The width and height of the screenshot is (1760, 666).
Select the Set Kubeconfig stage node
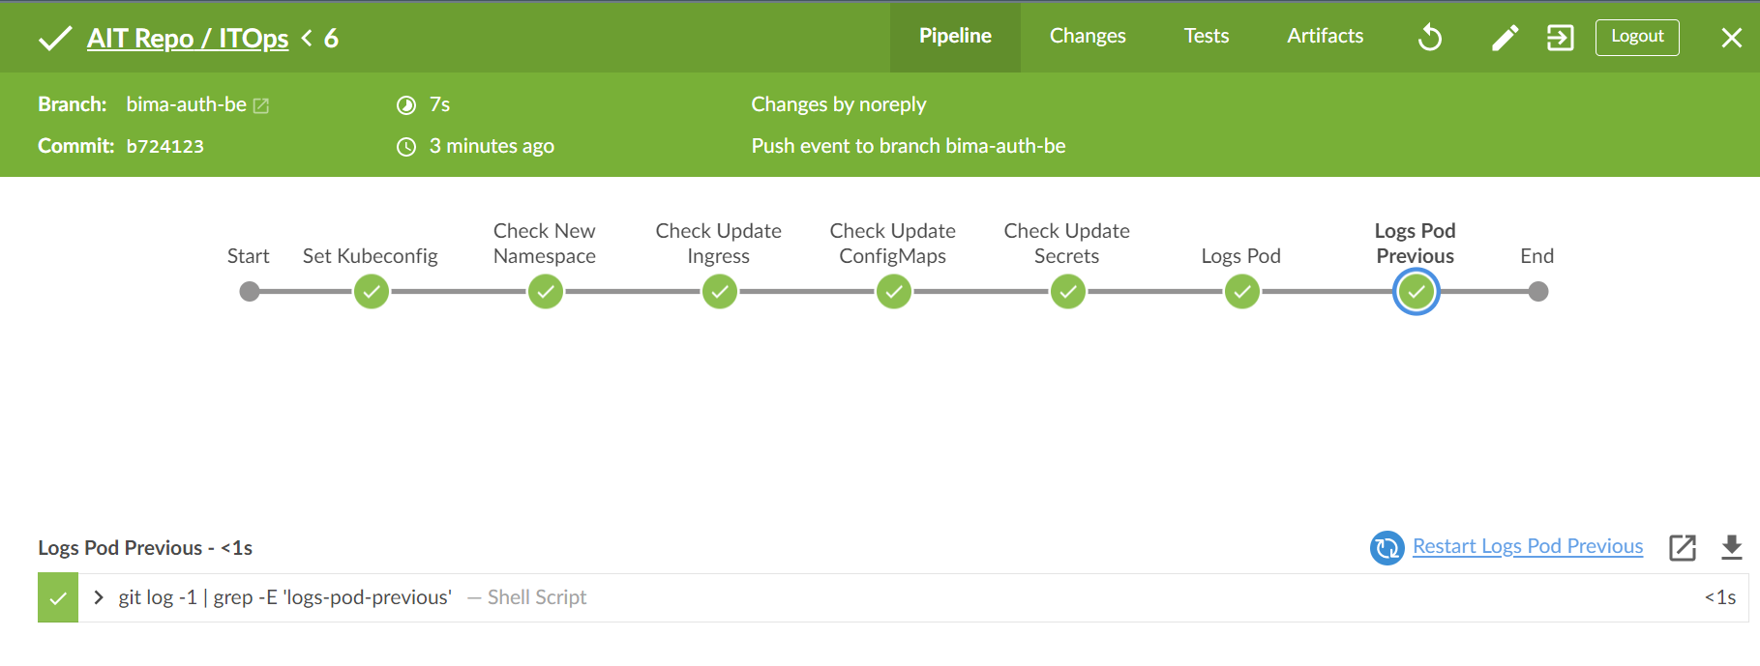pyautogui.click(x=372, y=291)
